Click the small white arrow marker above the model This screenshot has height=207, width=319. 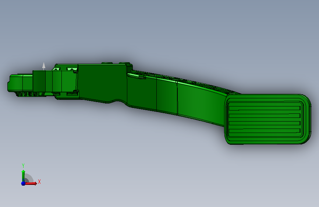pyautogui.click(x=43, y=66)
